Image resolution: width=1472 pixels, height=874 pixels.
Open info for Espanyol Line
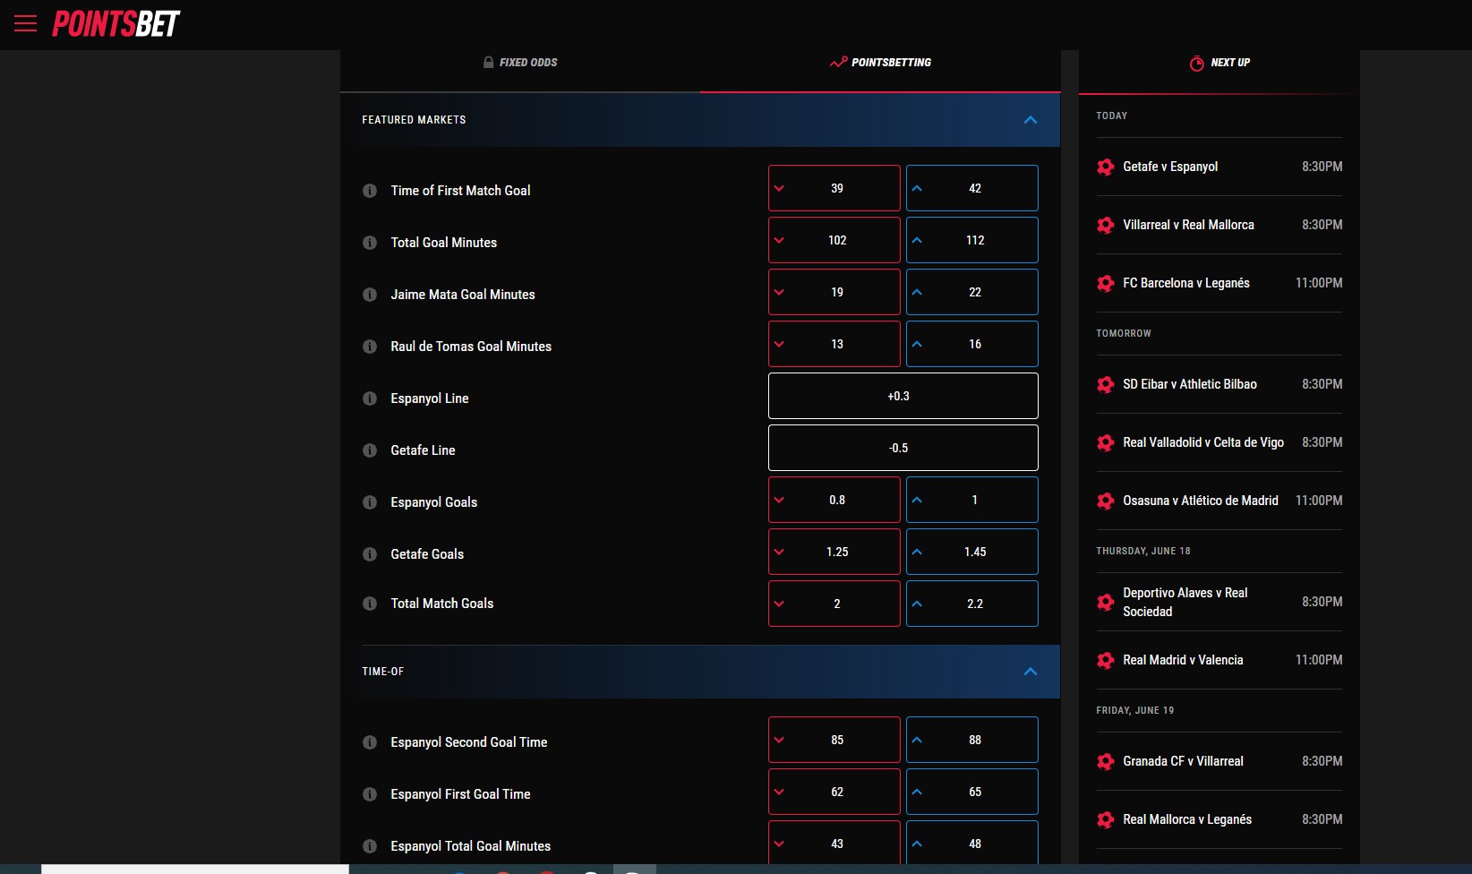tap(370, 398)
